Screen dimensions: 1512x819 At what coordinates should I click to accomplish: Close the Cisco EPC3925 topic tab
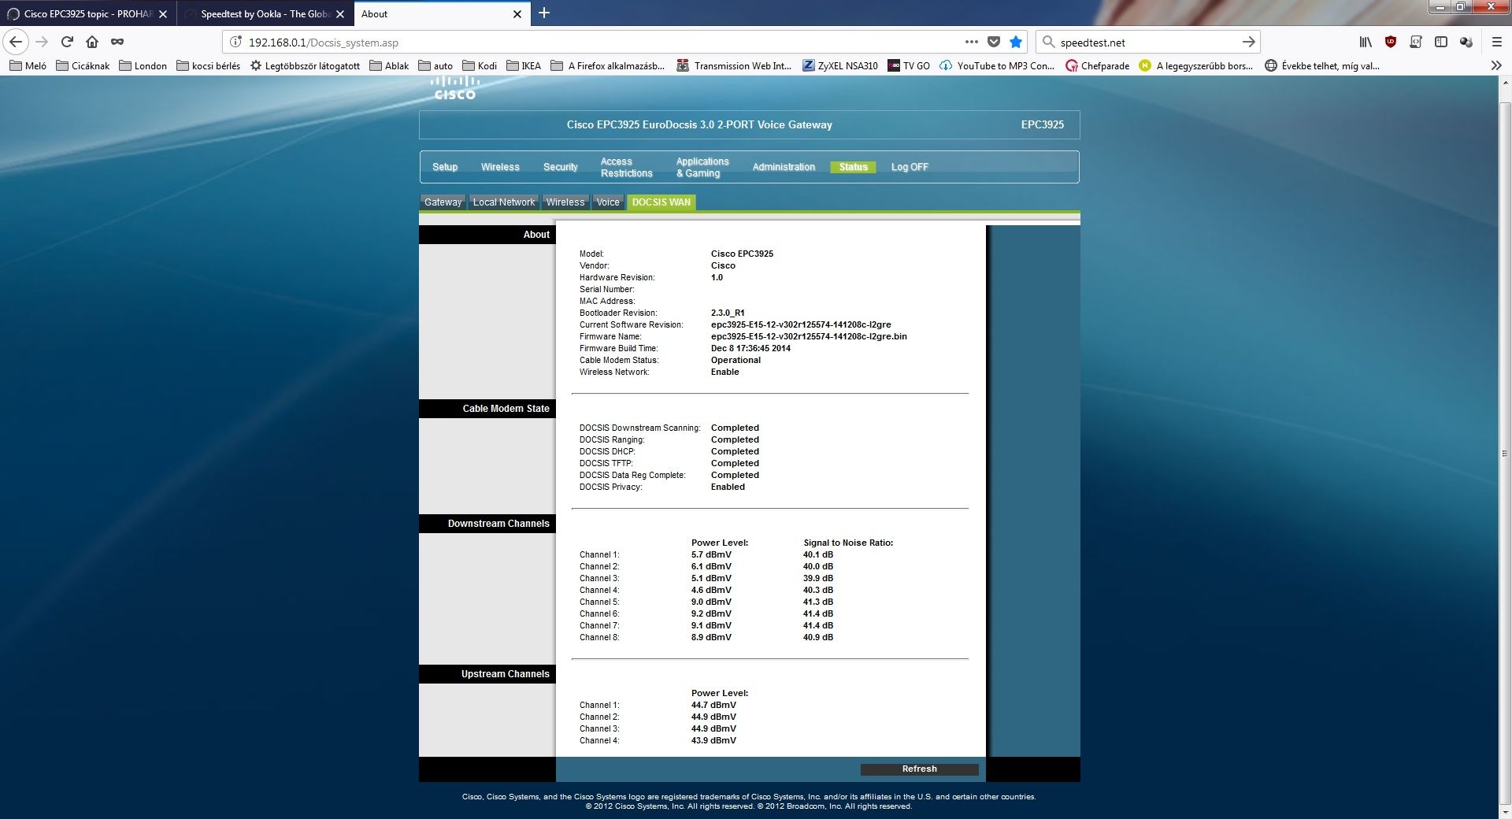coord(163,14)
